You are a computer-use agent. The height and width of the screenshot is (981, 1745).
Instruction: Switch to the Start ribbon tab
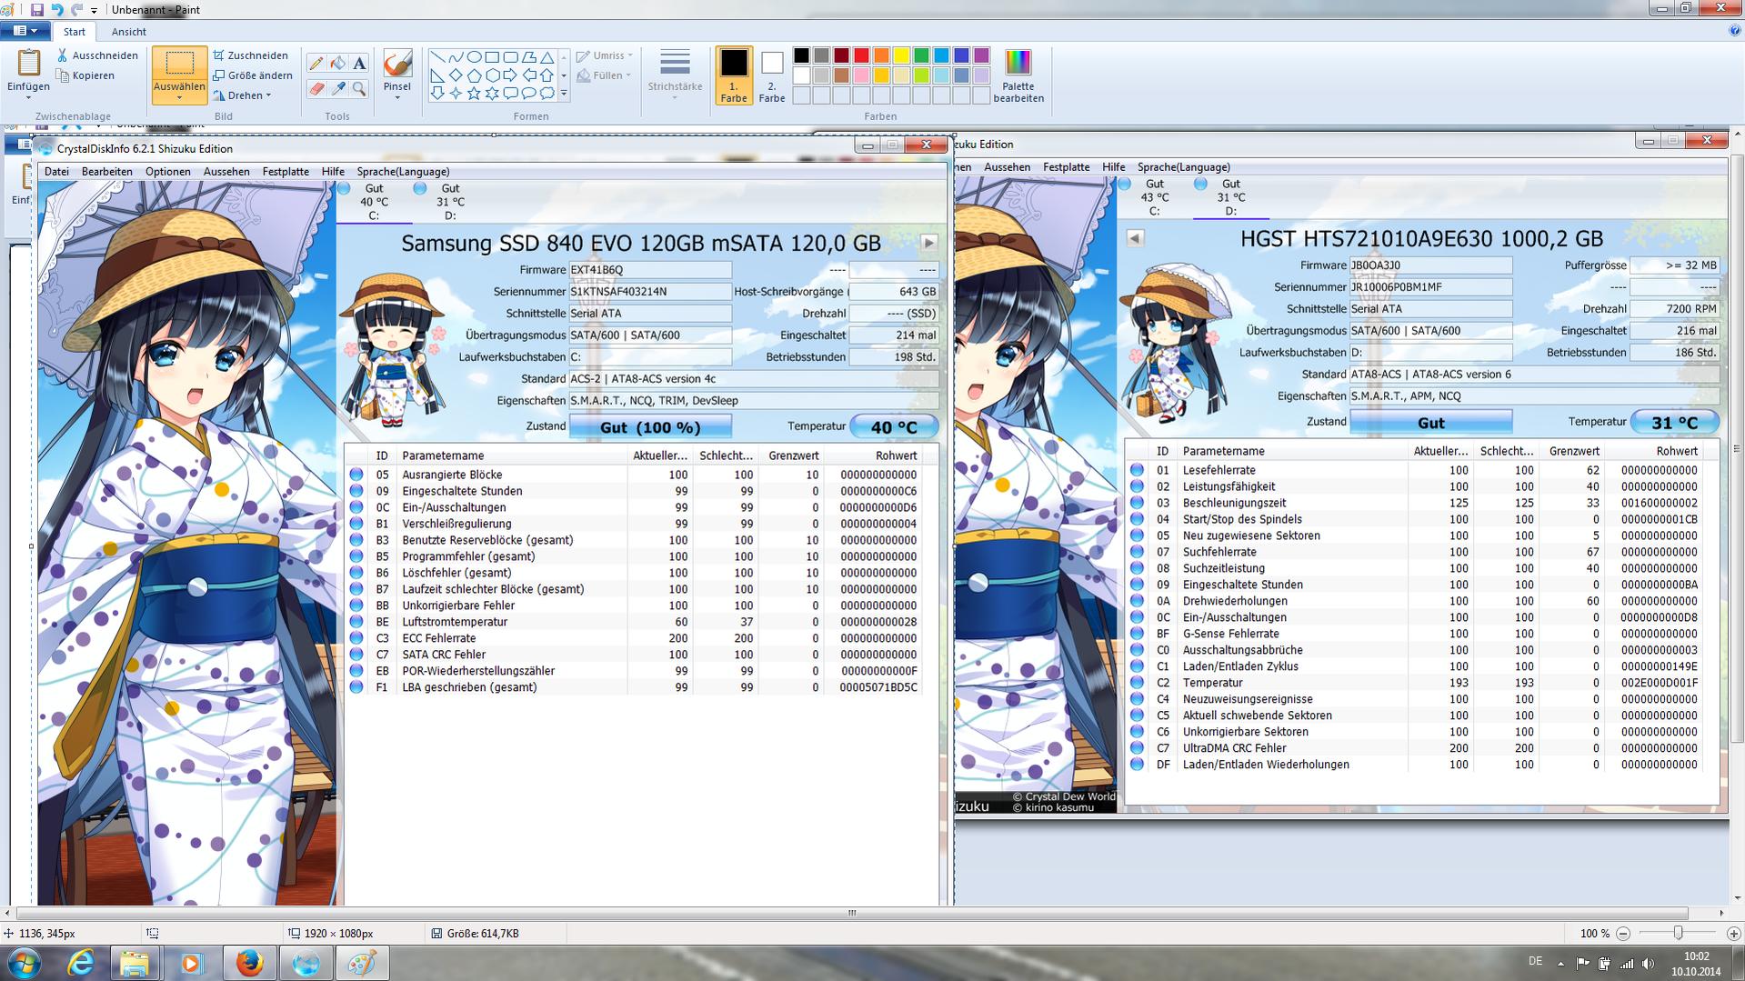click(x=75, y=32)
